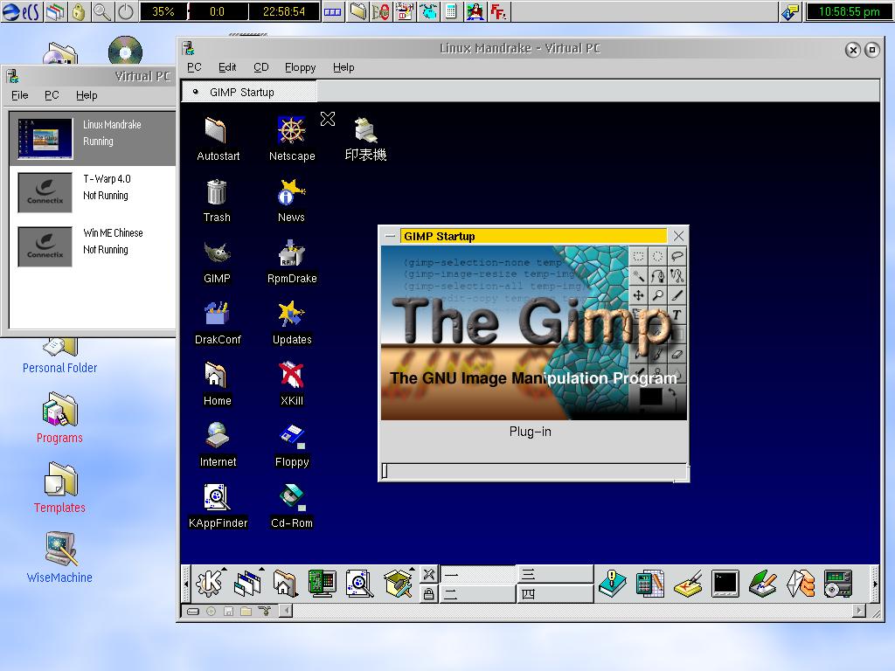Viewport: 895px width, 671px height.
Task: Select the News desktop icon
Action: pos(291,201)
